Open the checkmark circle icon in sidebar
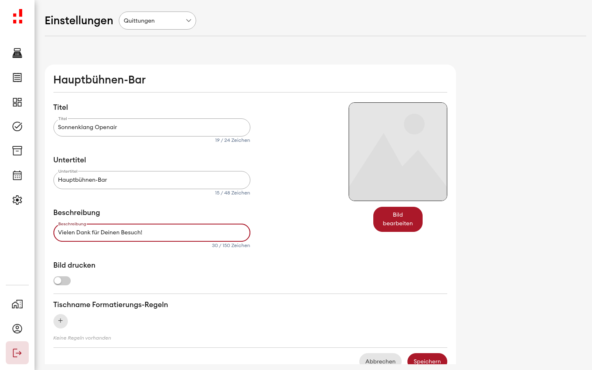 pyautogui.click(x=17, y=126)
